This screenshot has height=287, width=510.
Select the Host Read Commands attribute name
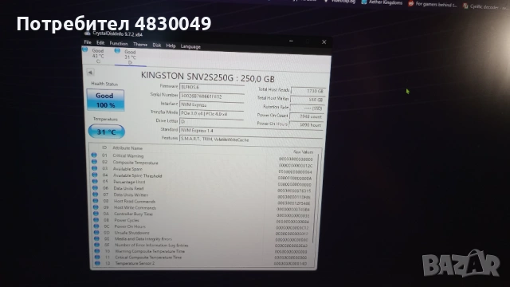point(135,202)
